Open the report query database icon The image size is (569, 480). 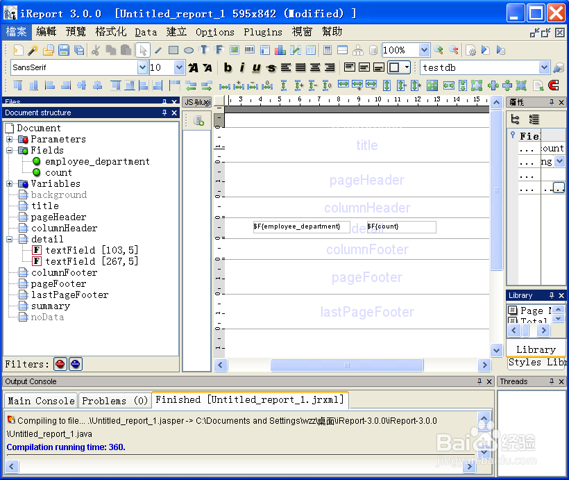(373, 50)
